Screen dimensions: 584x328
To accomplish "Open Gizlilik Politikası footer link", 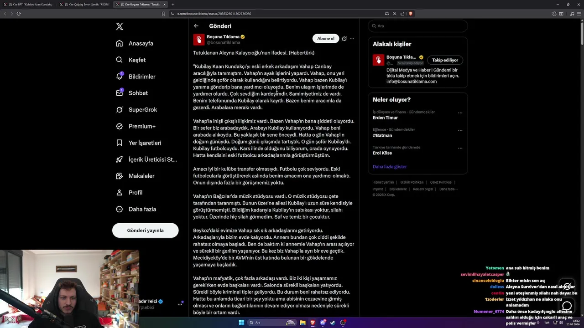I will pos(412,182).
